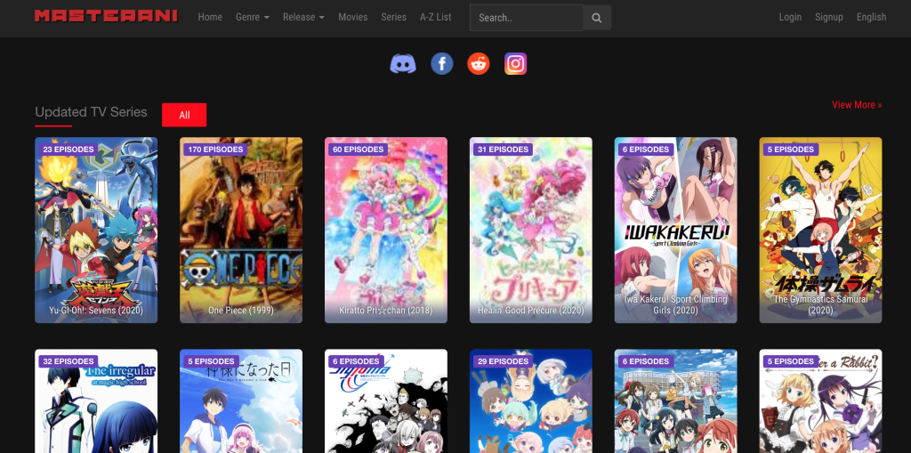The image size is (911, 453).
Task: Click the 31 EPISODES badge
Action: click(504, 150)
